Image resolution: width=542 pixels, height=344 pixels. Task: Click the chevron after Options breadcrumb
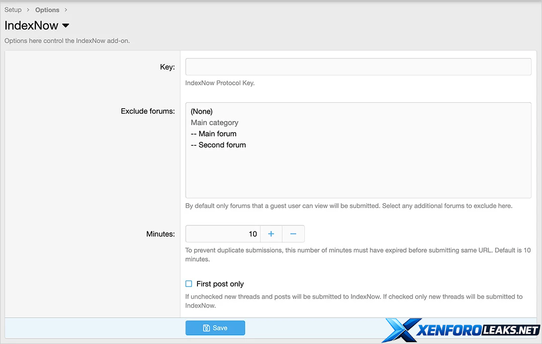point(65,9)
